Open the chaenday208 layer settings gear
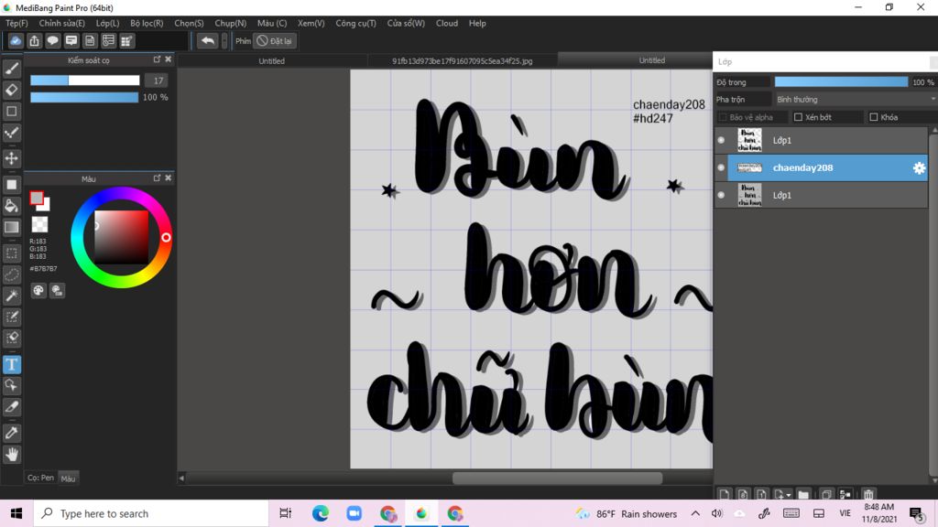The height and width of the screenshot is (527, 938). click(919, 168)
